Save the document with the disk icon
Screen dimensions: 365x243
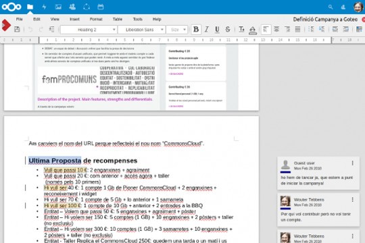pyautogui.click(x=17, y=29)
